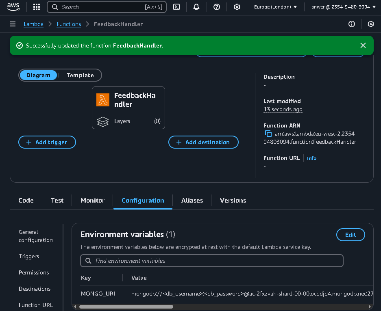Switch to the Test tab
This screenshot has width=381, height=311.
click(x=57, y=201)
